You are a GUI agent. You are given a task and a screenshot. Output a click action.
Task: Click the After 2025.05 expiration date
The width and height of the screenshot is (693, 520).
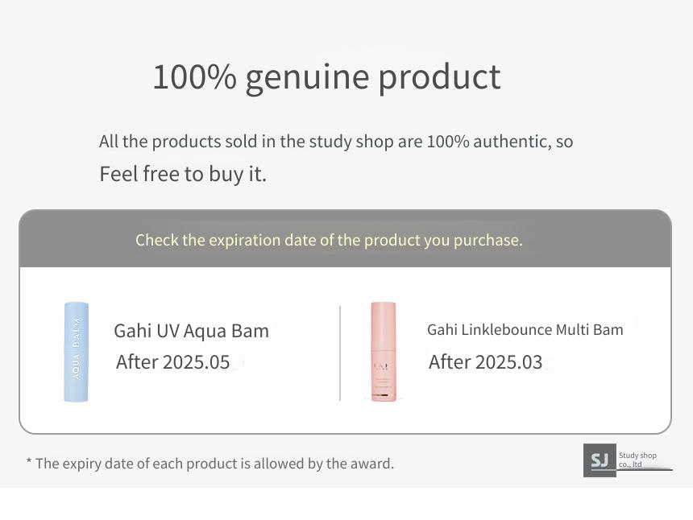point(172,362)
